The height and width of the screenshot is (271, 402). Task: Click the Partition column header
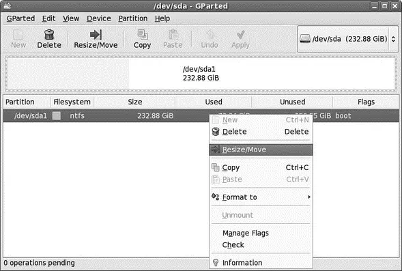click(x=27, y=102)
